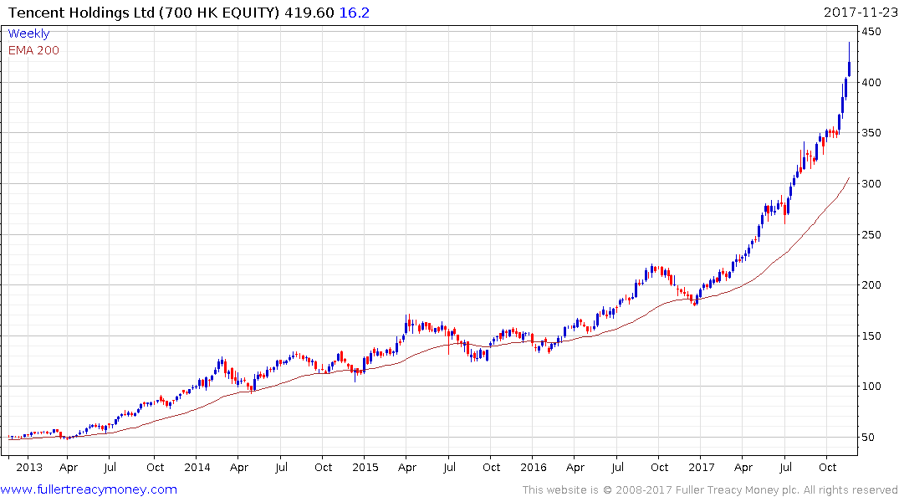Click the 150 price axis label
This screenshot has width=899, height=502.
(871, 336)
